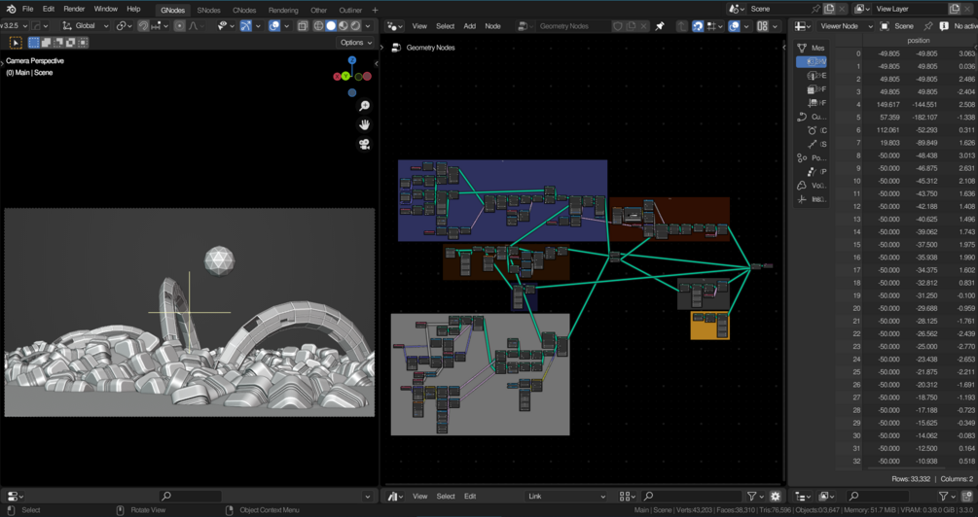Click the pan hand icon in the viewport
Image resolution: width=978 pixels, height=517 pixels.
(364, 125)
